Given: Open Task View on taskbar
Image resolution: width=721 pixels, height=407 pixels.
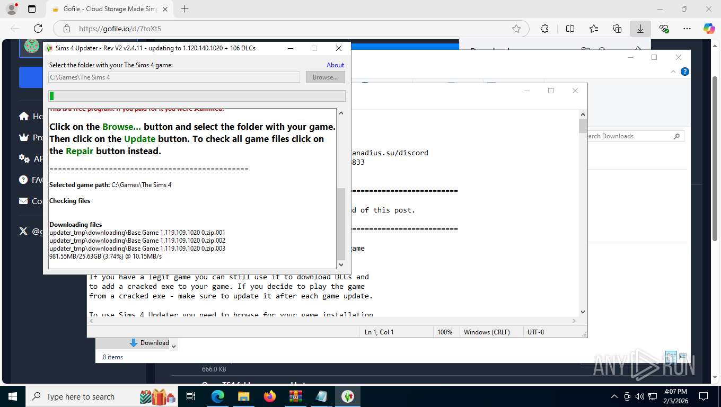Looking at the screenshot, I should coord(191,396).
